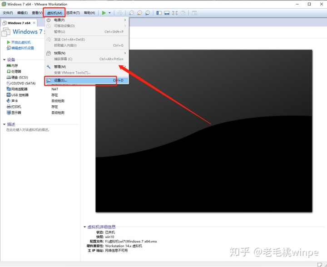Select the USB 控制器 device row
The image size is (327, 267).
coord(17,95)
